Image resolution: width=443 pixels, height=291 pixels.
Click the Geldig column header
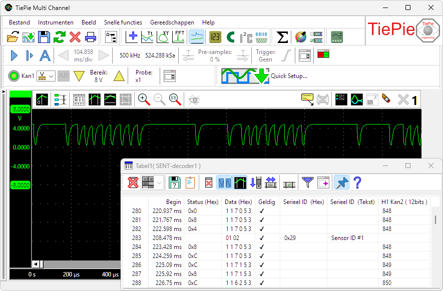(x=267, y=202)
